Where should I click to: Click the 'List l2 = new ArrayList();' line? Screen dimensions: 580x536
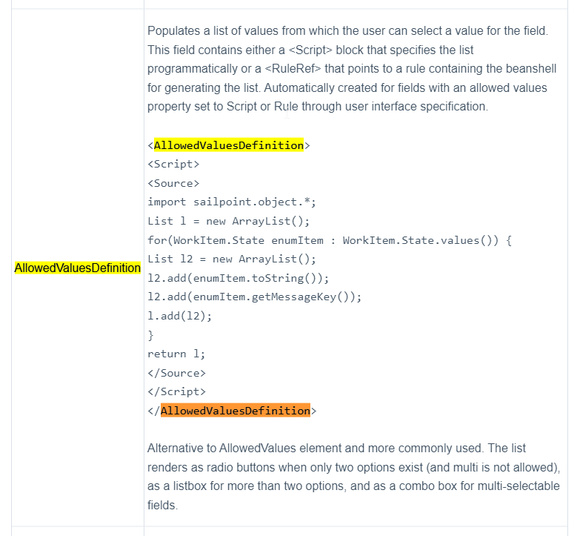tap(231, 259)
